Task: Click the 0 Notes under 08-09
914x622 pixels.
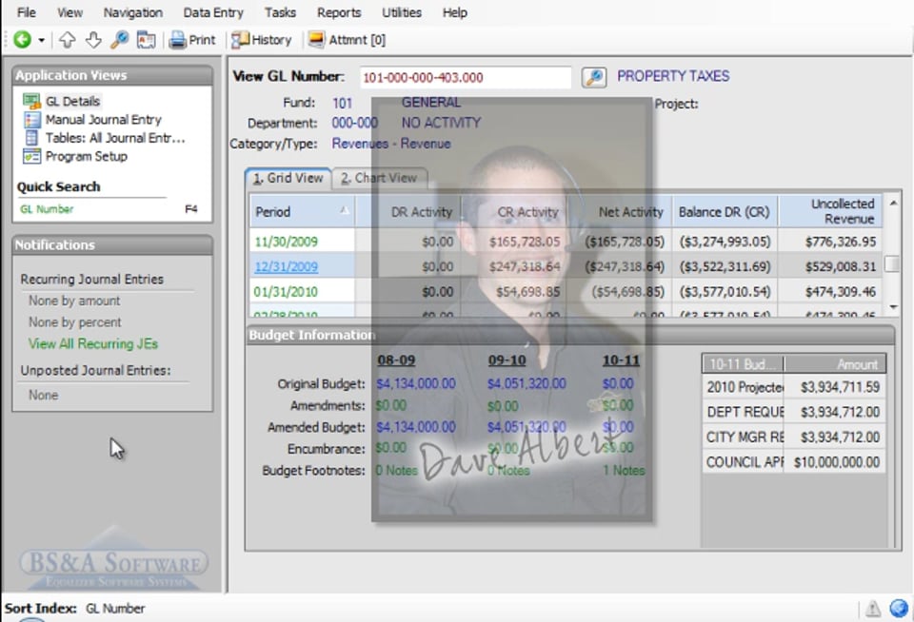Action: [x=396, y=470]
